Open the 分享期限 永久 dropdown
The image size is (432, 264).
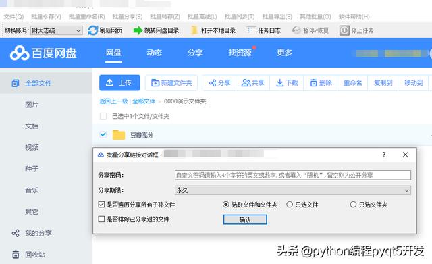tap(293, 190)
